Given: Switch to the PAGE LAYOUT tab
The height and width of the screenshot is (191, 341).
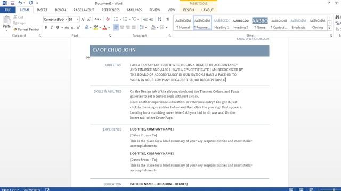Looking at the screenshot, I should pyautogui.click(x=84, y=10).
